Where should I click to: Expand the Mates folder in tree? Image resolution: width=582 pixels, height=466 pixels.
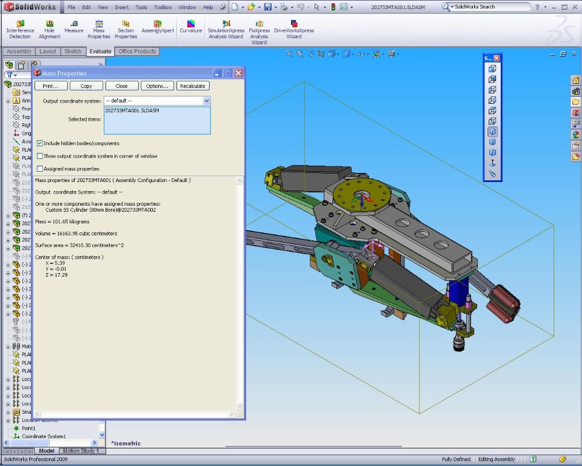coord(8,346)
